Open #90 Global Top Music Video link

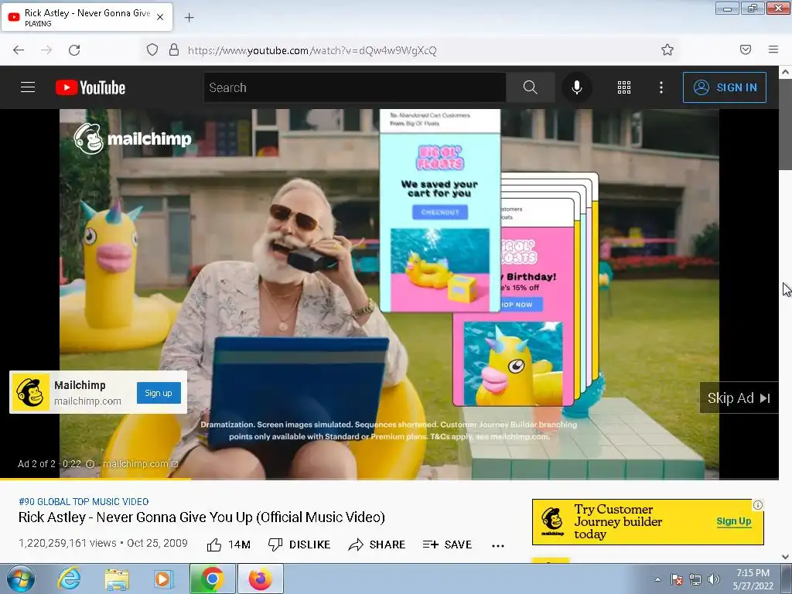click(x=84, y=501)
